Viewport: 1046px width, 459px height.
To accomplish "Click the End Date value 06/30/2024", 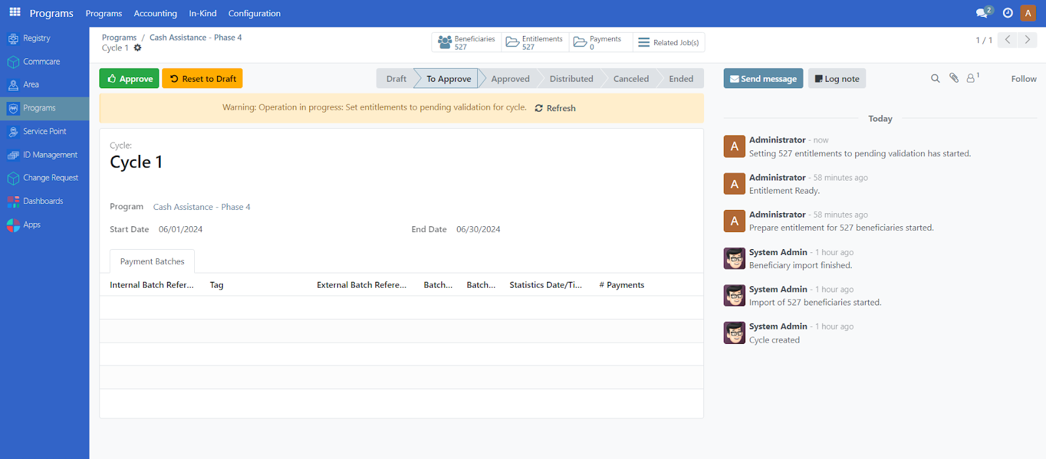I will coord(478,229).
